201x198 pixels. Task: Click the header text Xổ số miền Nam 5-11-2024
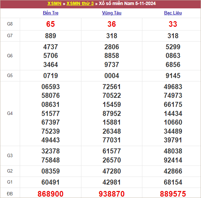(x=127, y=3)
